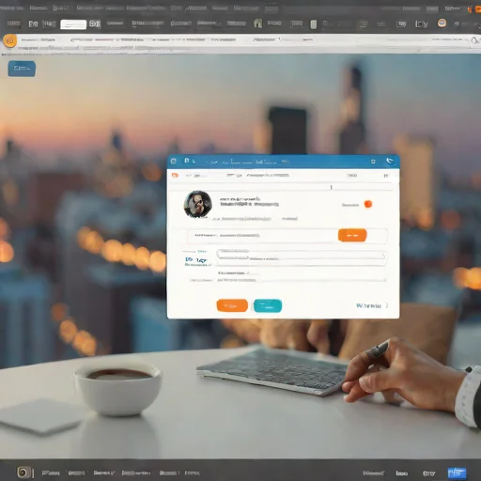
Task: Click inside the large text input field in the dialog
Action: pos(301,256)
